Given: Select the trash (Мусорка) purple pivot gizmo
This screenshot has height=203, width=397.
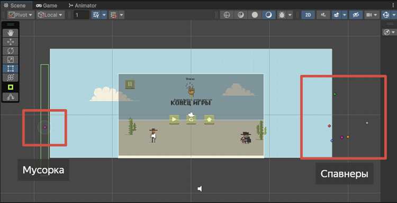Looking at the screenshot, I should 45,127.
